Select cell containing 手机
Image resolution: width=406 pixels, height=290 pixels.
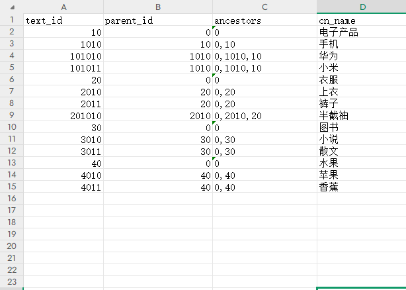point(362,44)
